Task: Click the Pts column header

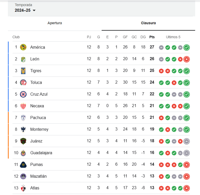Action: coord(152,37)
